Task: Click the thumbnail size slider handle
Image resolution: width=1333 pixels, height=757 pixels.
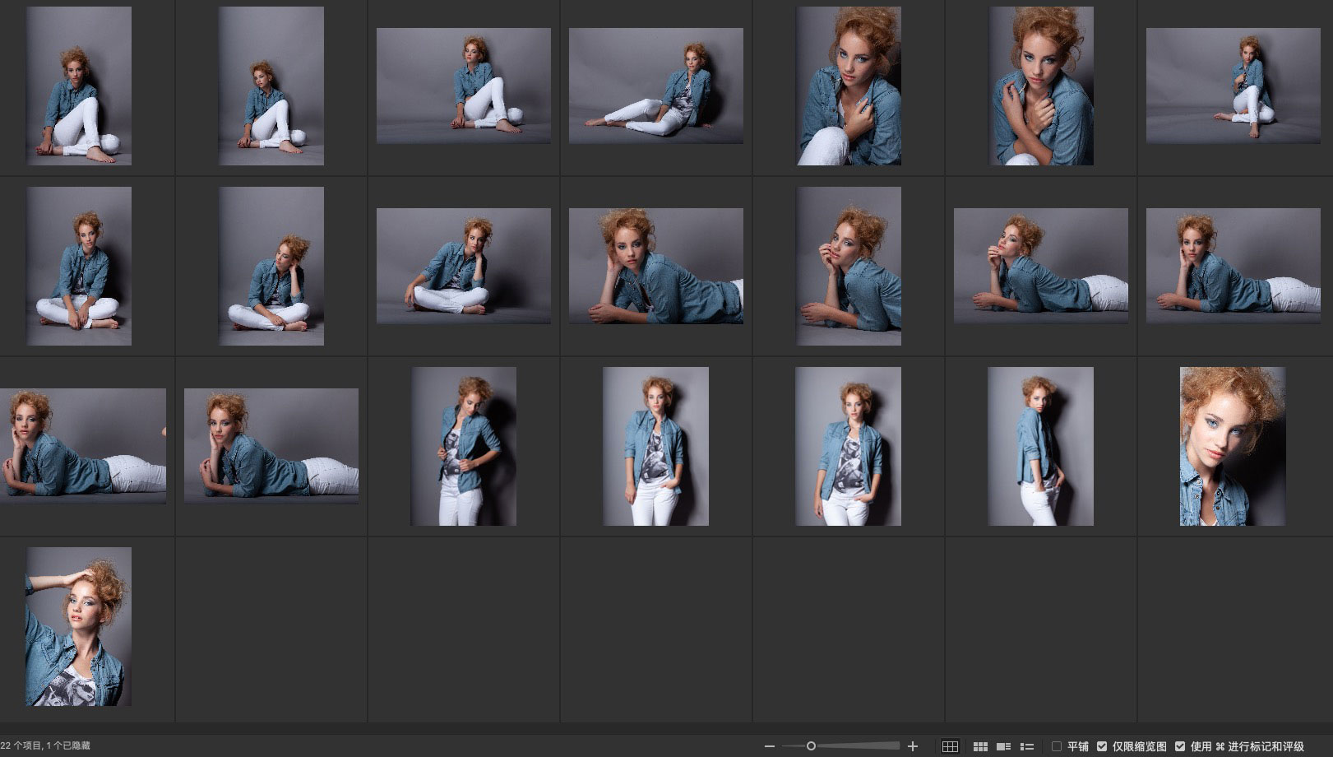Action: (811, 746)
